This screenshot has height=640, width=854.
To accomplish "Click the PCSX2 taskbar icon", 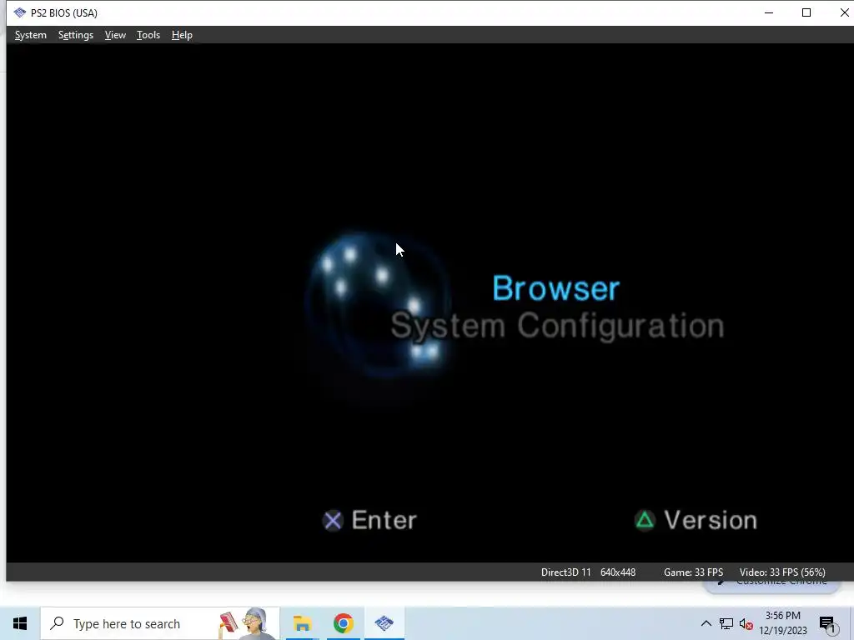I will (x=384, y=623).
